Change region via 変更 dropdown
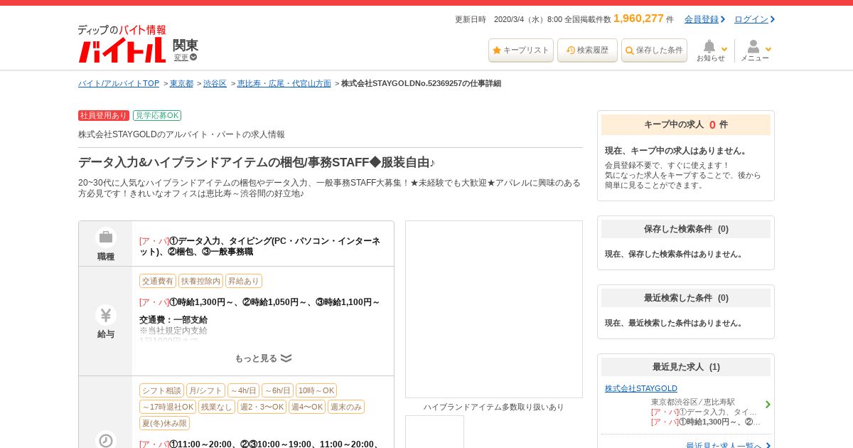853x448 pixels. 186,58
